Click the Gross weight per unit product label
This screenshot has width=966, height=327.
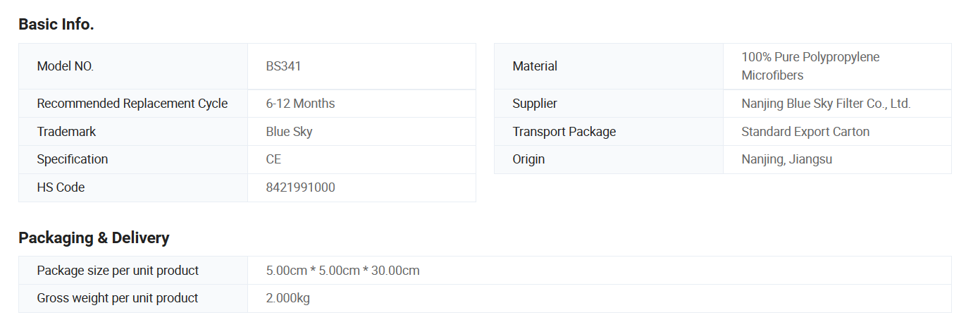(x=118, y=298)
